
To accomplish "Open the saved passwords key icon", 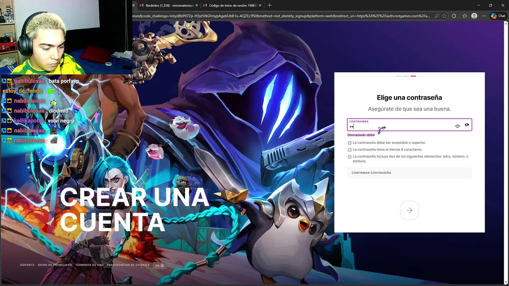I will [x=437, y=16].
